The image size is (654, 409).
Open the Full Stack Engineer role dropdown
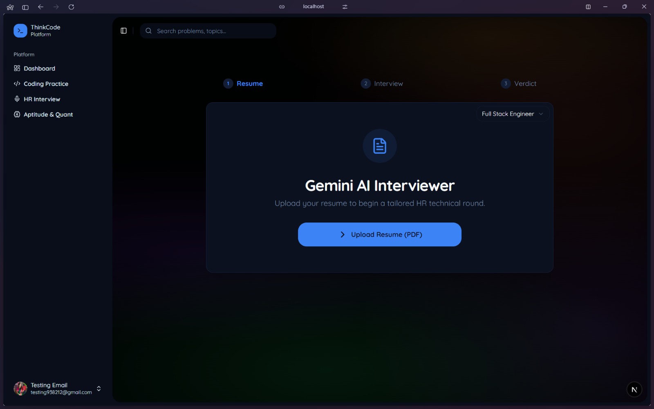(x=513, y=114)
